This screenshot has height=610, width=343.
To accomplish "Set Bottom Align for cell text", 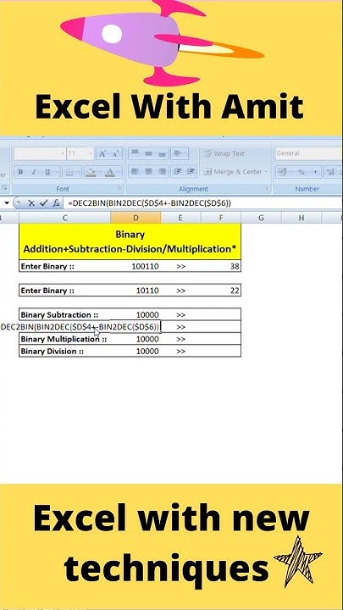I will tap(162, 153).
